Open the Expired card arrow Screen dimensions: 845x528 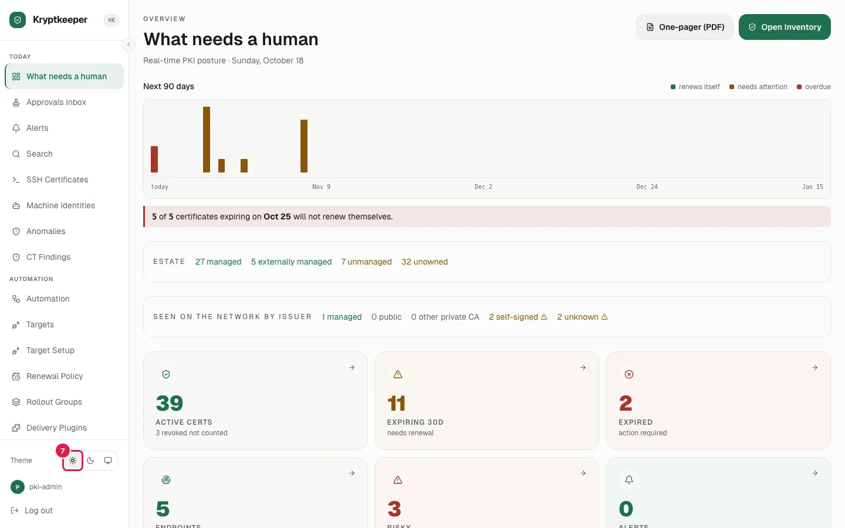coord(815,367)
